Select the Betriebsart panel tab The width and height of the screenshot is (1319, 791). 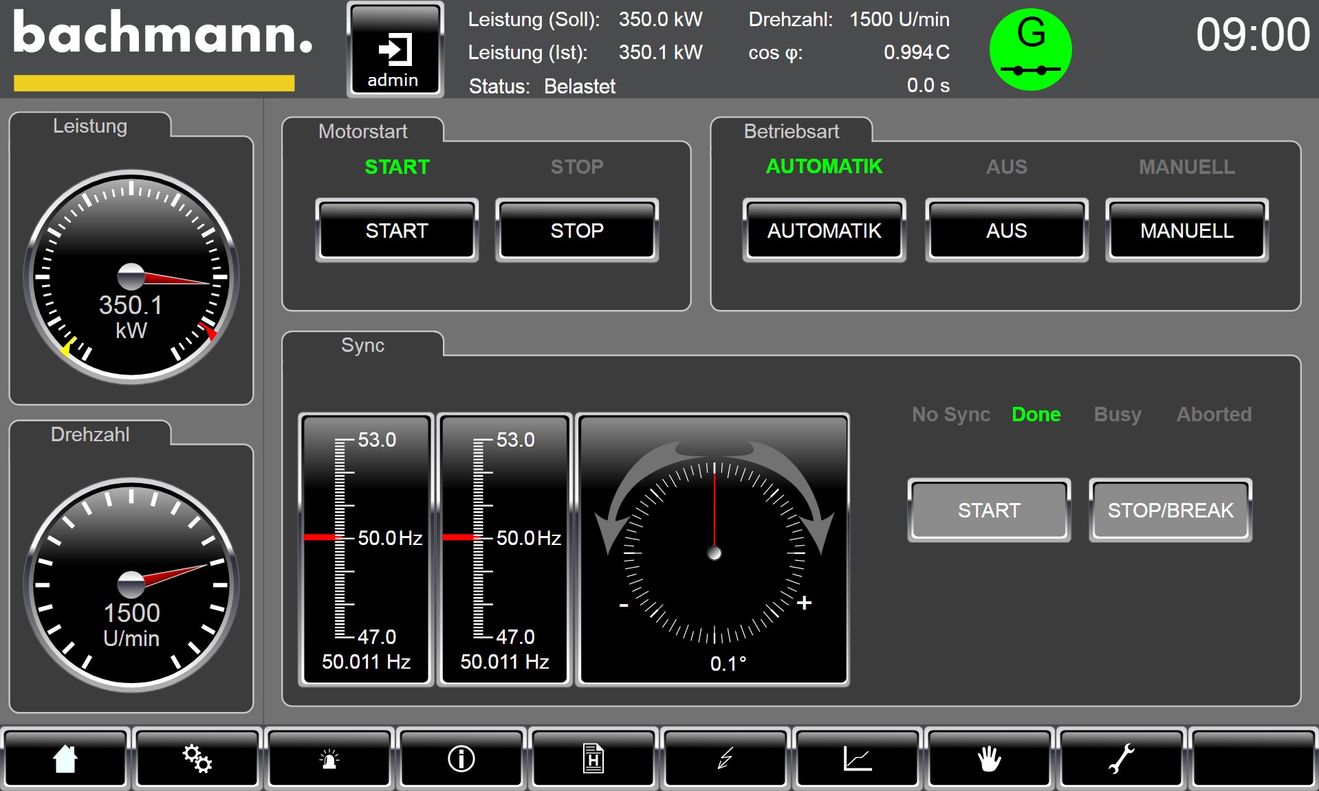[791, 131]
